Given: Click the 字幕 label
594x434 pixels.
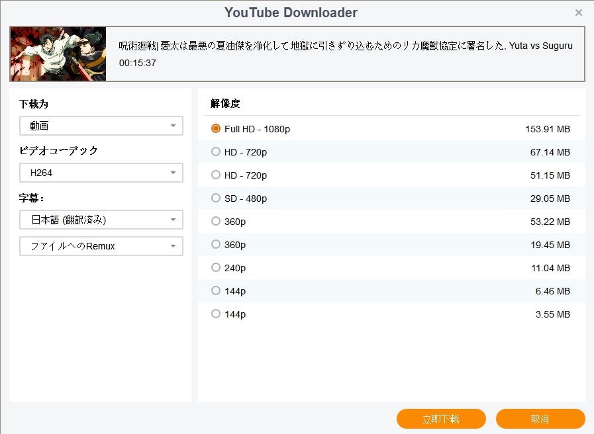Looking at the screenshot, I should (x=31, y=198).
